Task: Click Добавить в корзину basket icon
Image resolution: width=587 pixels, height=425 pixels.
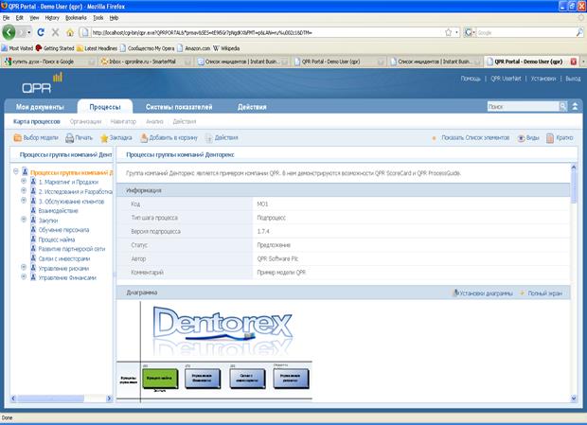Action: [x=144, y=138]
